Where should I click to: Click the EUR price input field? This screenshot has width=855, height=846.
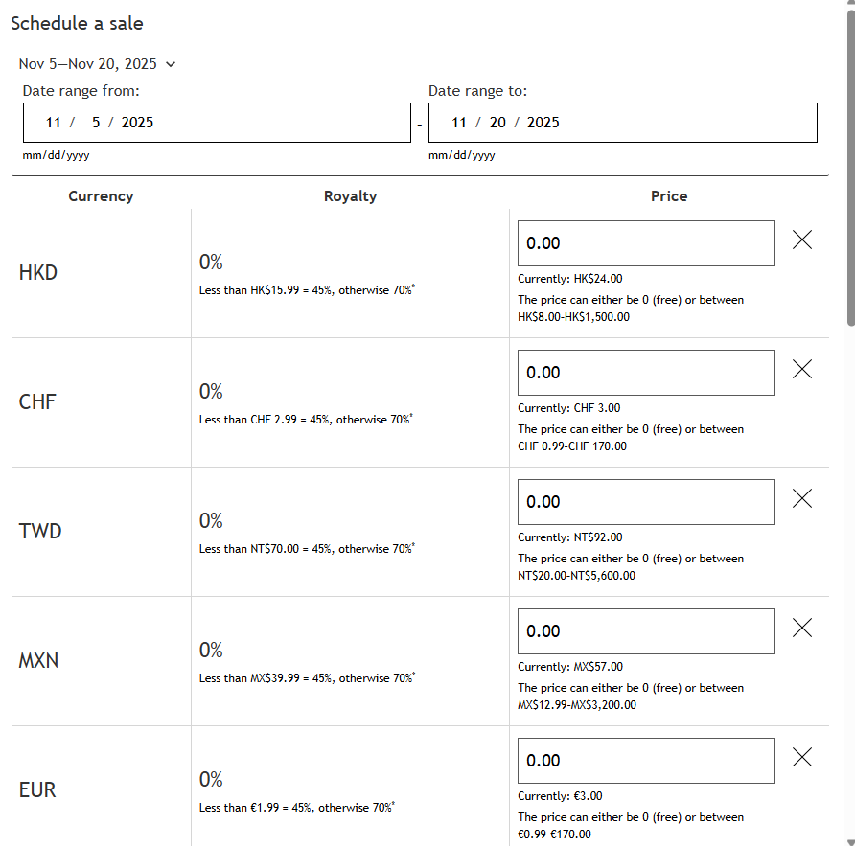pos(646,761)
